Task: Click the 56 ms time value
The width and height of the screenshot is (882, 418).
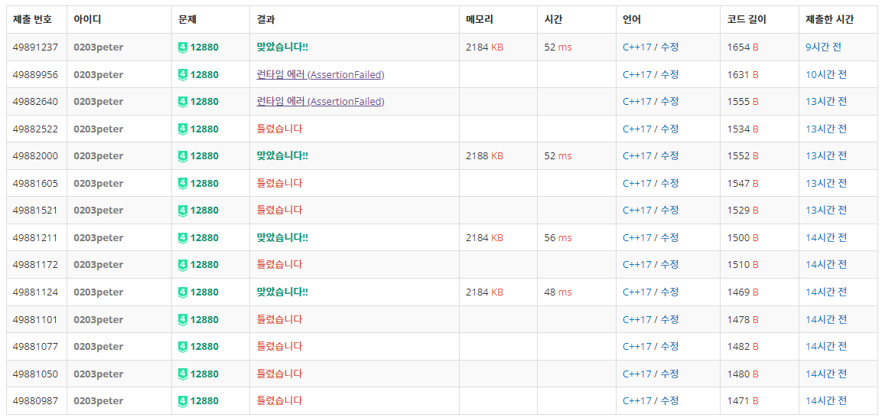Action: [x=558, y=238]
